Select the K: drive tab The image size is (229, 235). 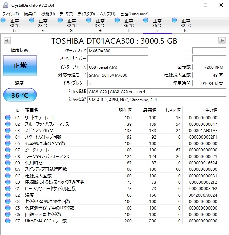(186, 25)
